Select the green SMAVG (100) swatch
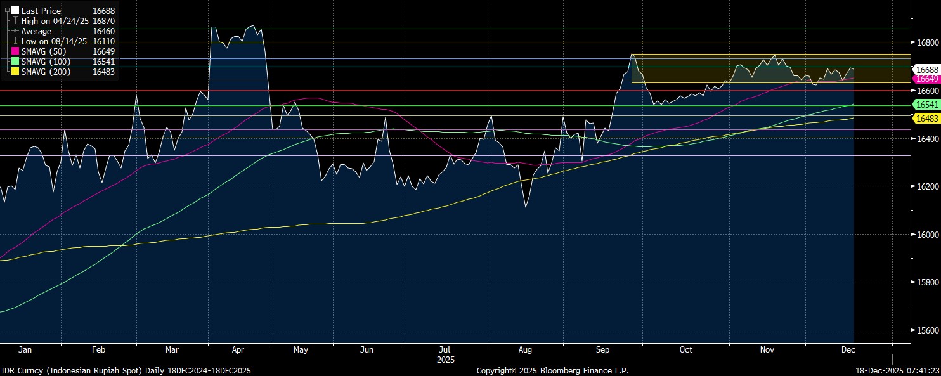941x376 pixels. point(15,62)
